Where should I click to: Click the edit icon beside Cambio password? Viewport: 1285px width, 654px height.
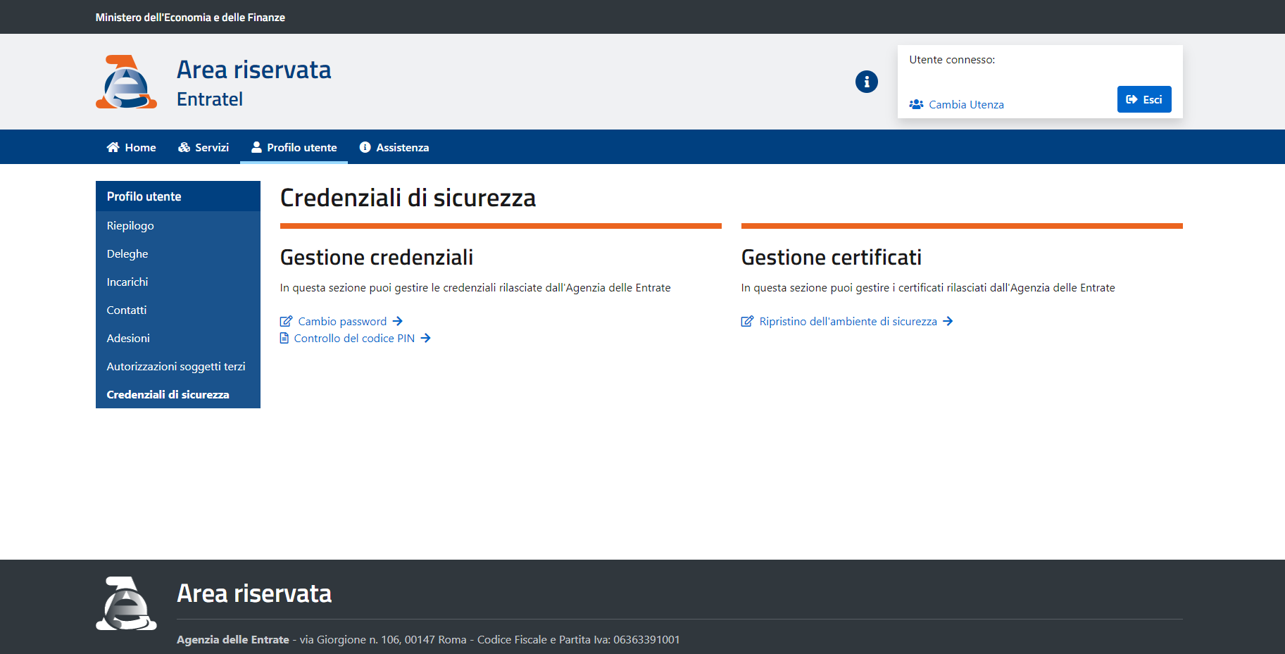pos(286,321)
